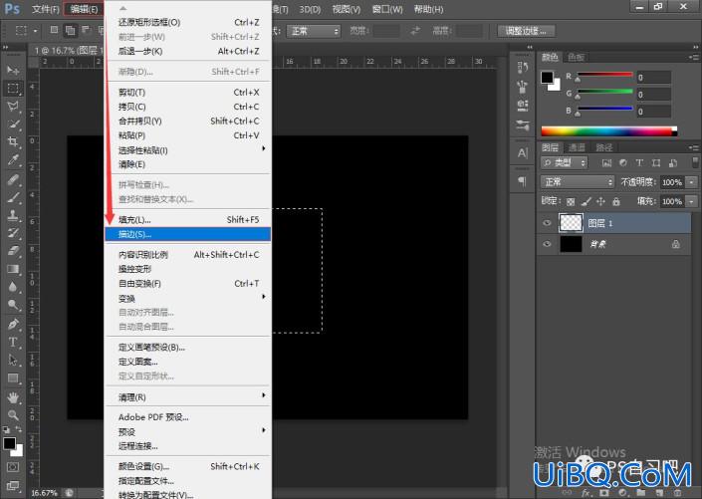Open the 填充 fill dropdown arrow

click(x=692, y=201)
